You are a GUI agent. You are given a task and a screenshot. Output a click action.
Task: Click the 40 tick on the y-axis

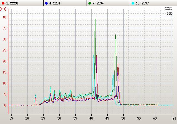4,17
